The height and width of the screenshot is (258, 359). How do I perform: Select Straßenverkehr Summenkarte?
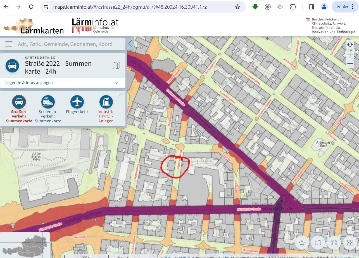click(x=19, y=109)
